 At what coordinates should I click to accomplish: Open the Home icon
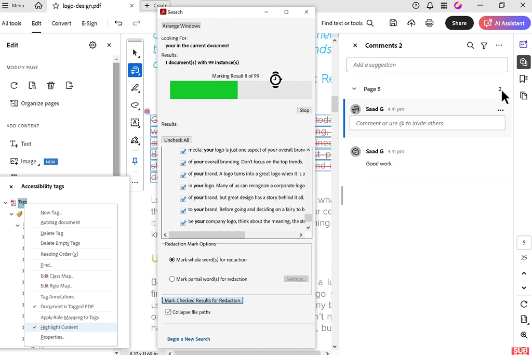[38, 5]
